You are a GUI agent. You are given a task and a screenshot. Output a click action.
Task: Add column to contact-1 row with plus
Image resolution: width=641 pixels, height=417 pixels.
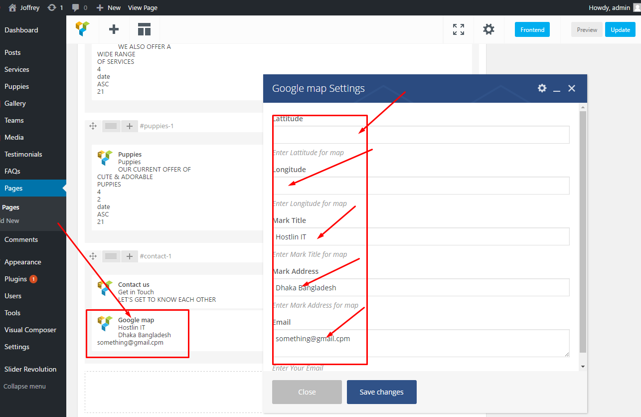(x=130, y=256)
